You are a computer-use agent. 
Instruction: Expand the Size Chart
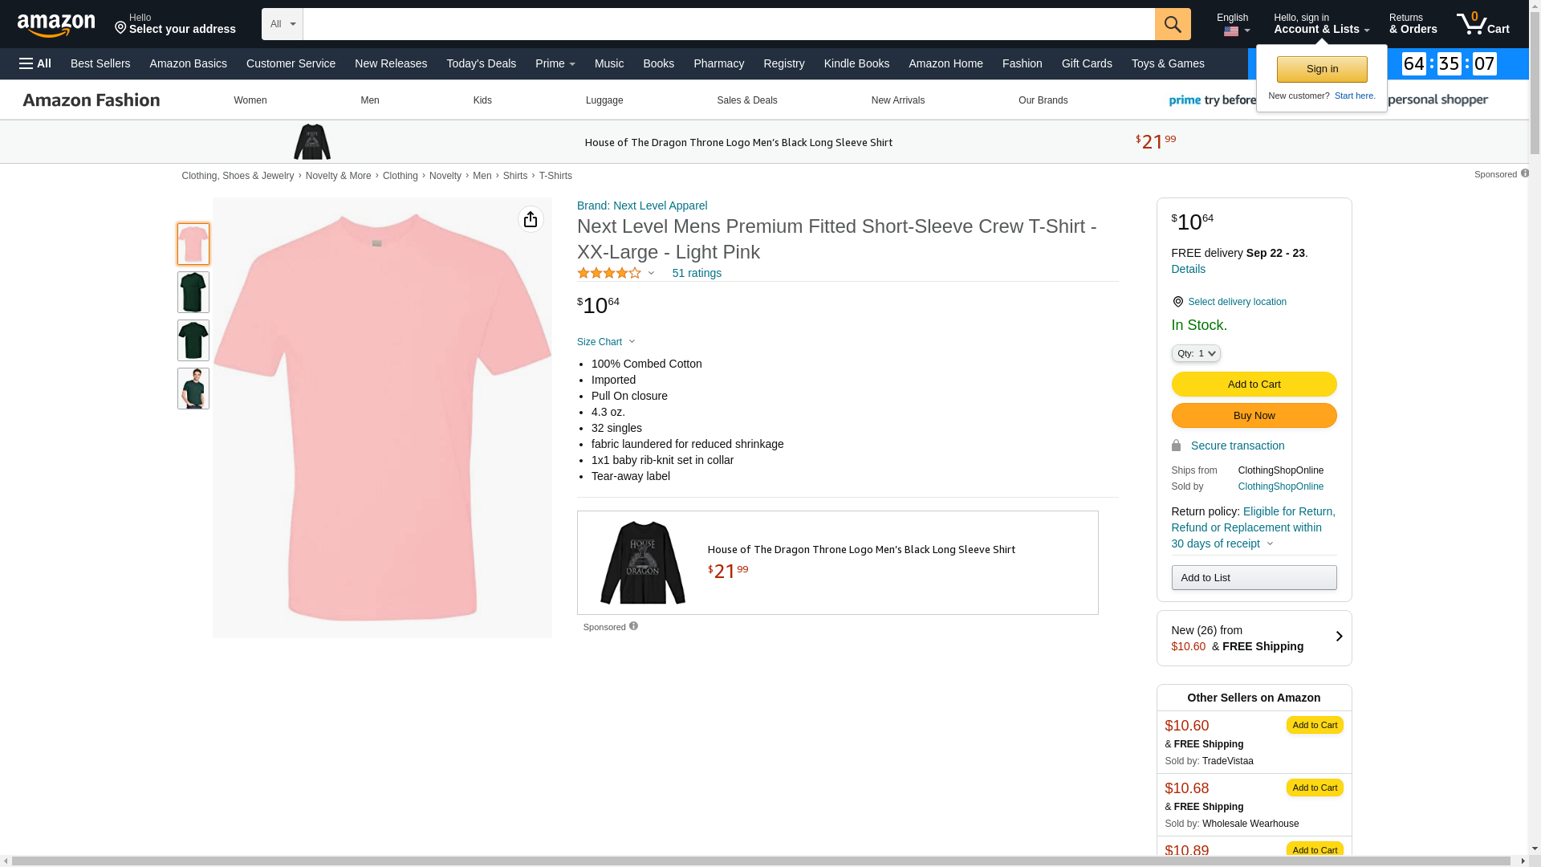coord(606,342)
